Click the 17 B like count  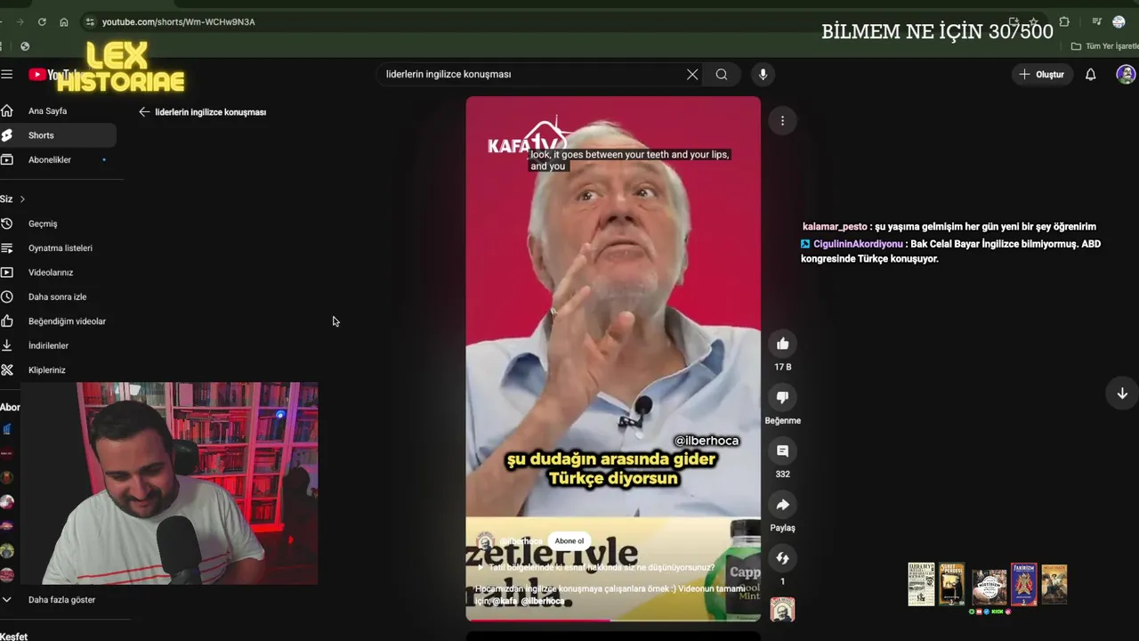[782, 367]
